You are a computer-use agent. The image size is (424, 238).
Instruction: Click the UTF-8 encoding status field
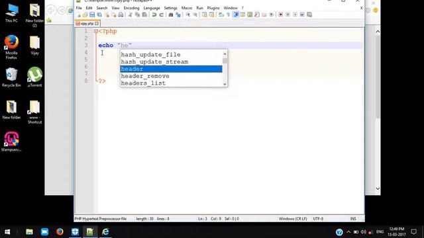tap(318, 219)
